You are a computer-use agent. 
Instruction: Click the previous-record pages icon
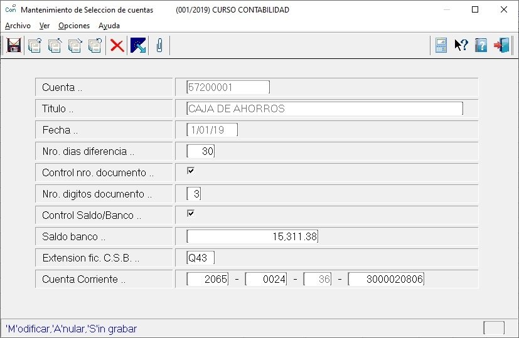coord(55,45)
